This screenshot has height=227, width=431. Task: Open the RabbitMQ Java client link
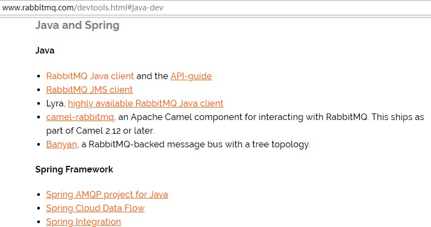[x=90, y=76]
